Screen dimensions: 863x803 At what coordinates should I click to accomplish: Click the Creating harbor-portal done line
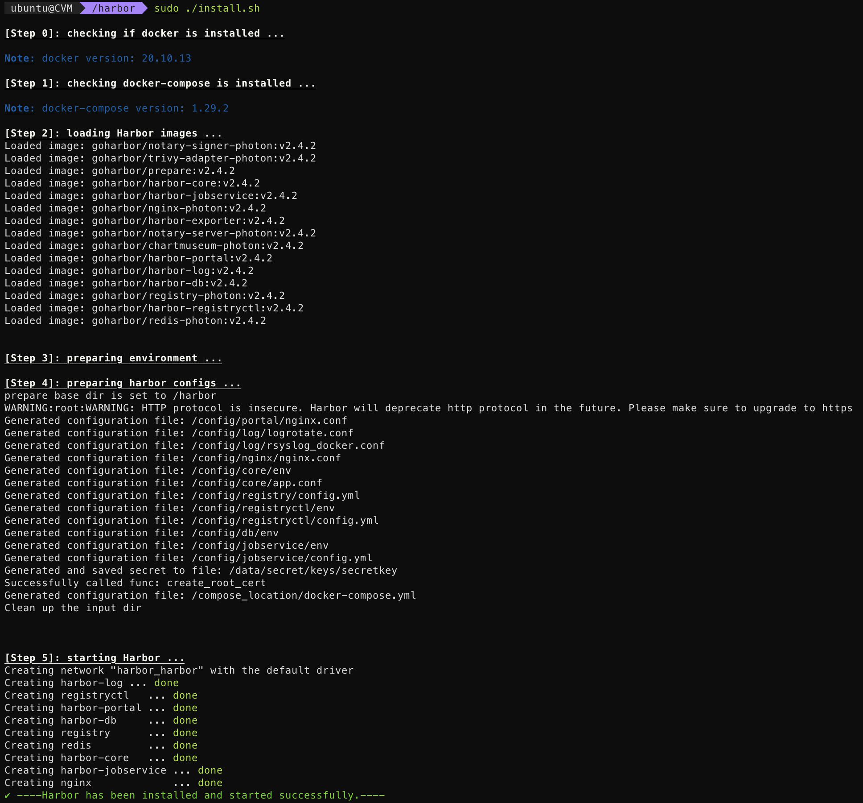click(x=101, y=708)
